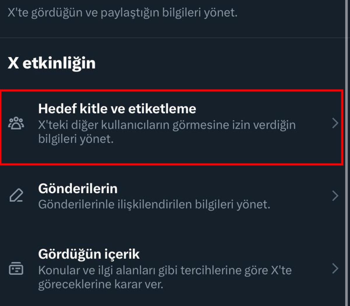350x306 pixels.
Task: Click the people group icon for audience
Action: [16, 123]
